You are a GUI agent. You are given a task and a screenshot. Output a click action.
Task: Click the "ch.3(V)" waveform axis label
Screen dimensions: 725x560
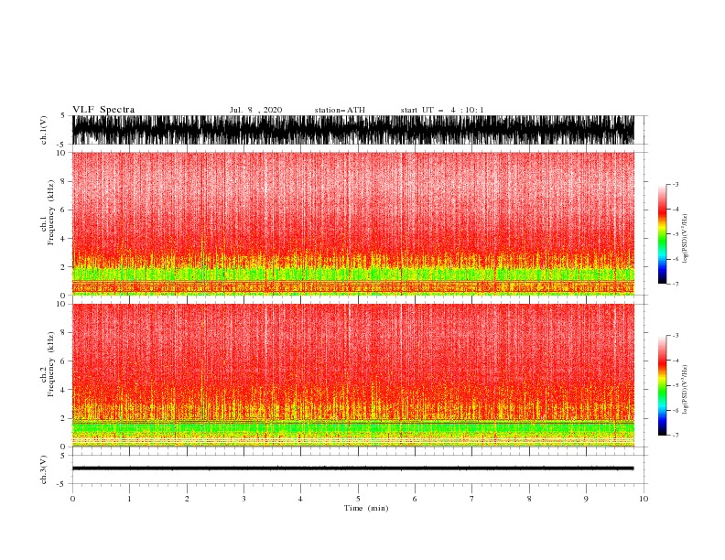click(x=44, y=469)
